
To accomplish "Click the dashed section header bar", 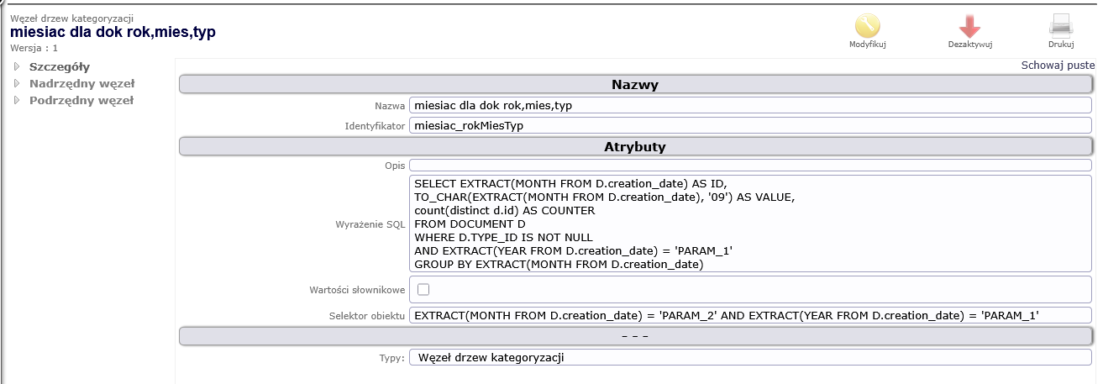I will [635, 336].
